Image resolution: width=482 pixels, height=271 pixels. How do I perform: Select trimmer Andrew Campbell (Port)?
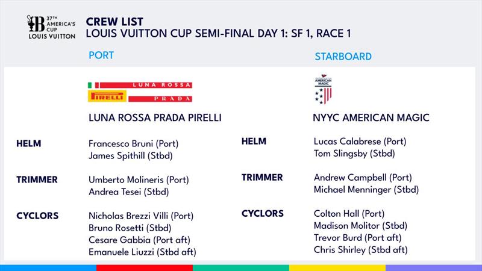point(363,178)
